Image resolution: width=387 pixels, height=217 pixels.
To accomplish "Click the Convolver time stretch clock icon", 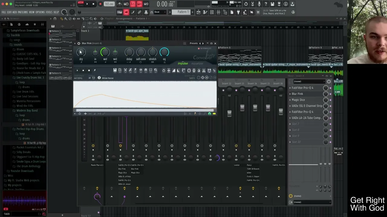I will click(x=189, y=71).
